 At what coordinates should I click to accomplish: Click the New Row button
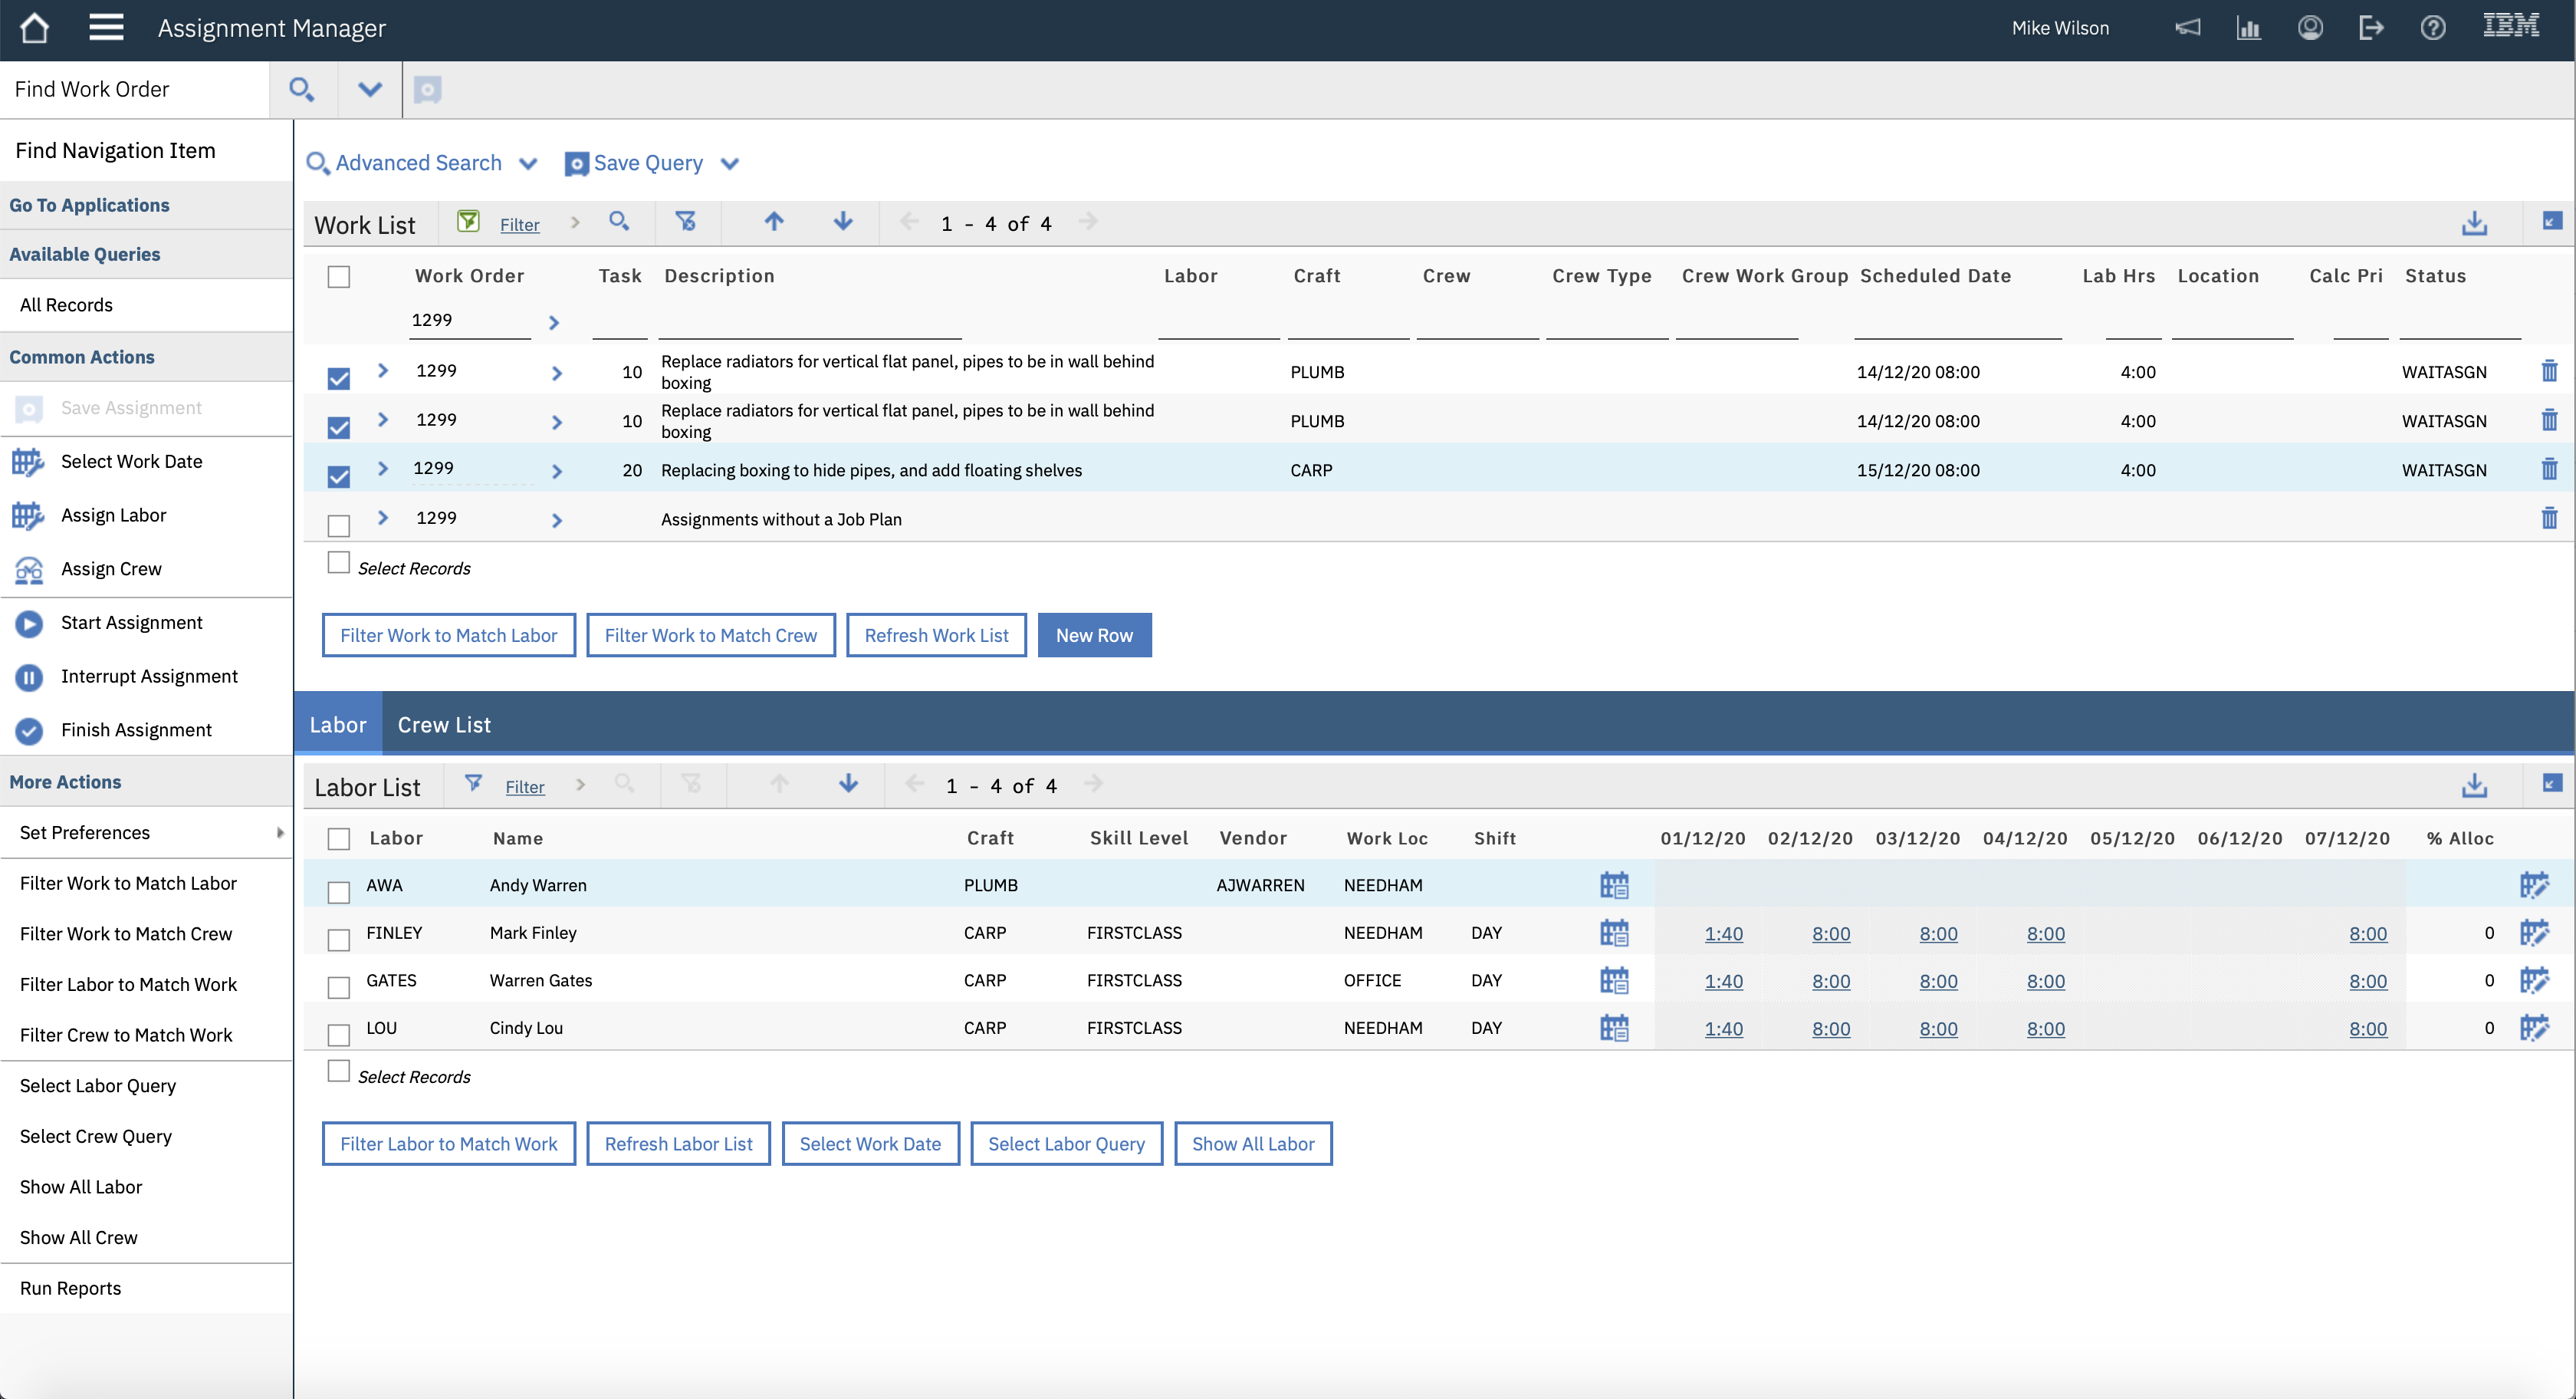point(1094,635)
